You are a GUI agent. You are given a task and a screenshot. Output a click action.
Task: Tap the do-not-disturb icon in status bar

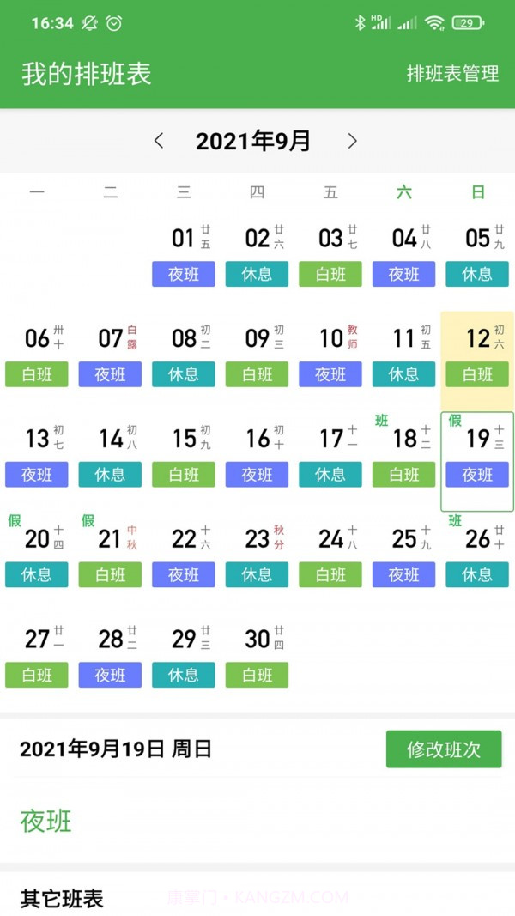click(88, 23)
